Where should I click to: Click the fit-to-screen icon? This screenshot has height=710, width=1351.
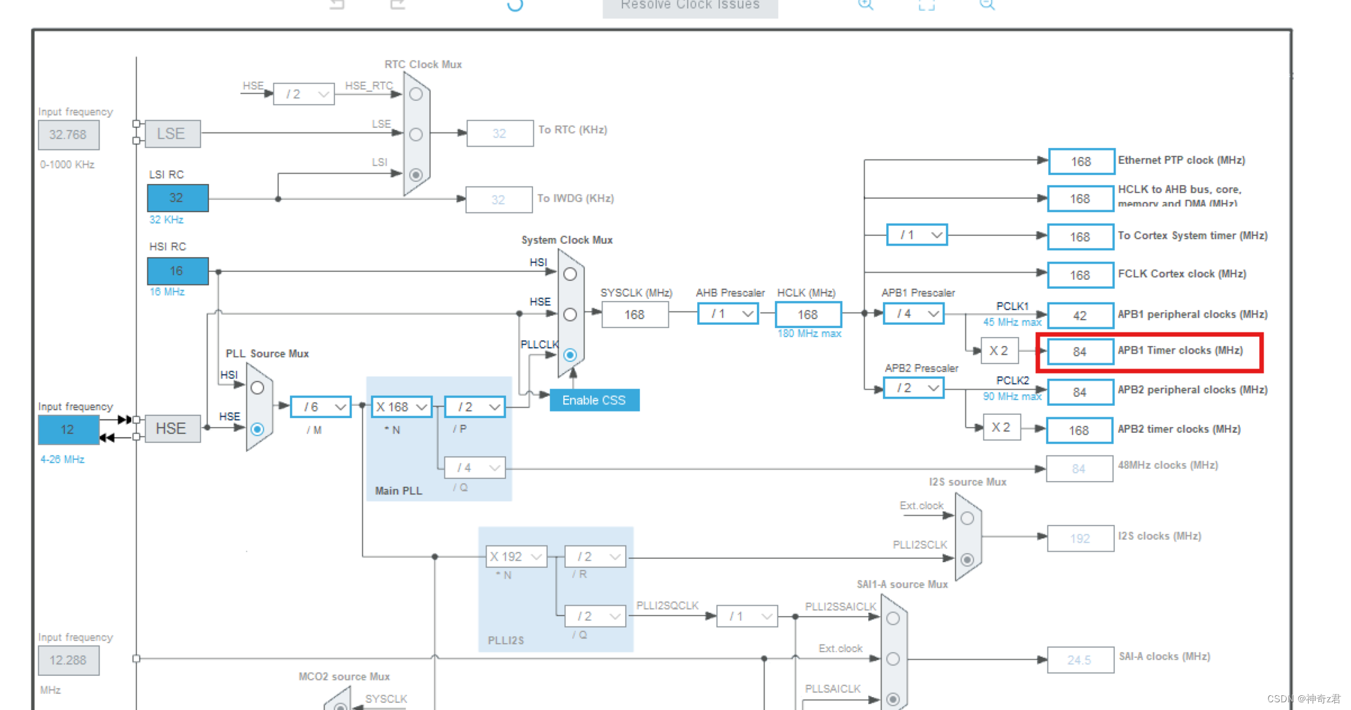[x=926, y=5]
